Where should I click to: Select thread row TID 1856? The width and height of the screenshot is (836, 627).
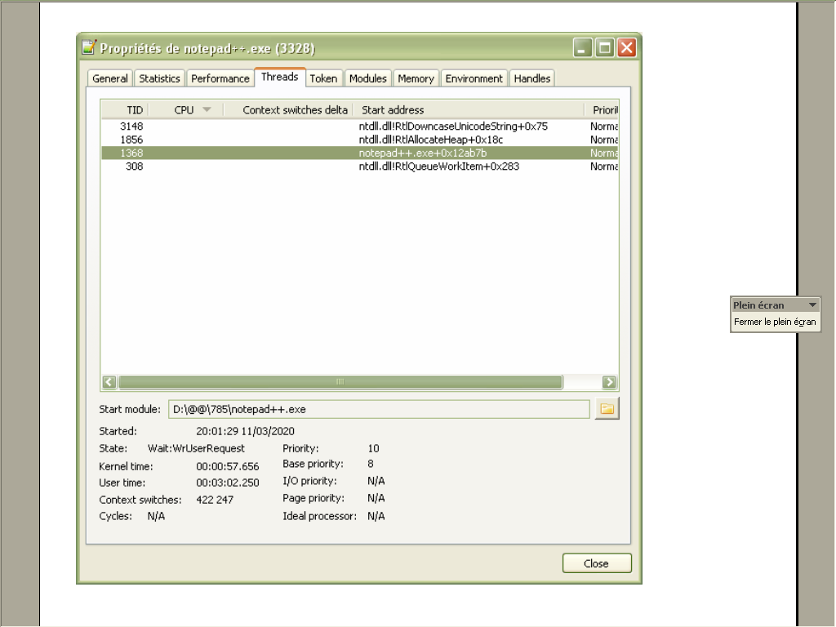[x=360, y=140]
